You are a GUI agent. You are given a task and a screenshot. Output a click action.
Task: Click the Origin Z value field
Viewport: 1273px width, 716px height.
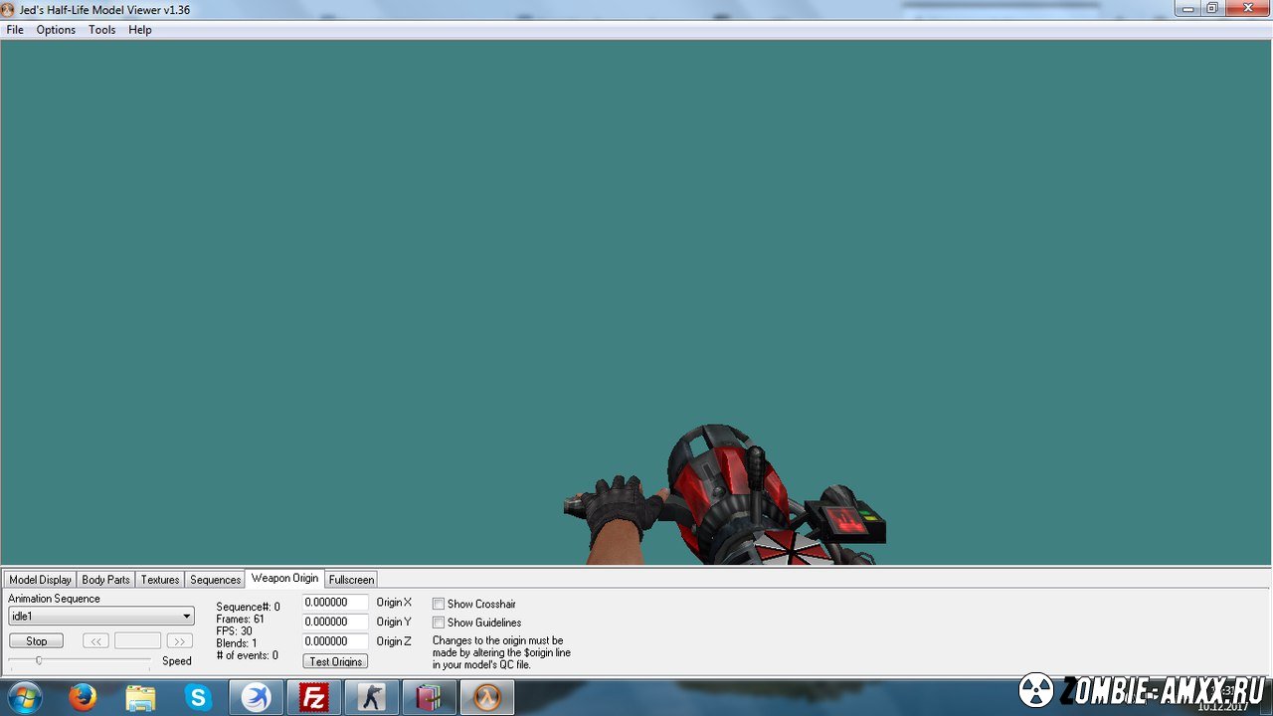click(335, 641)
